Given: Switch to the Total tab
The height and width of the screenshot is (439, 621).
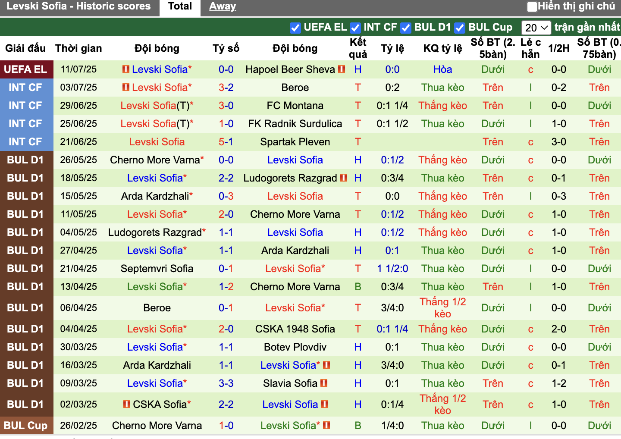Looking at the screenshot, I should [x=180, y=6].
